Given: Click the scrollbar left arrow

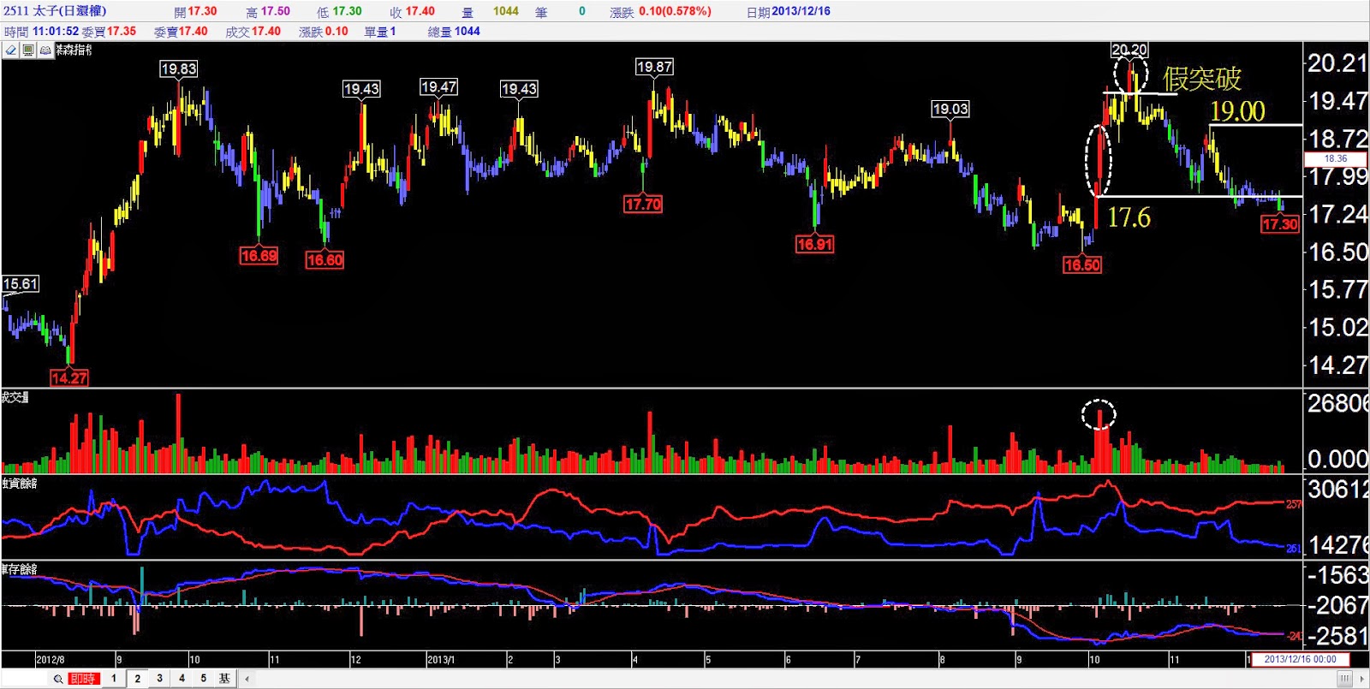Looking at the screenshot, I should coord(247,680).
